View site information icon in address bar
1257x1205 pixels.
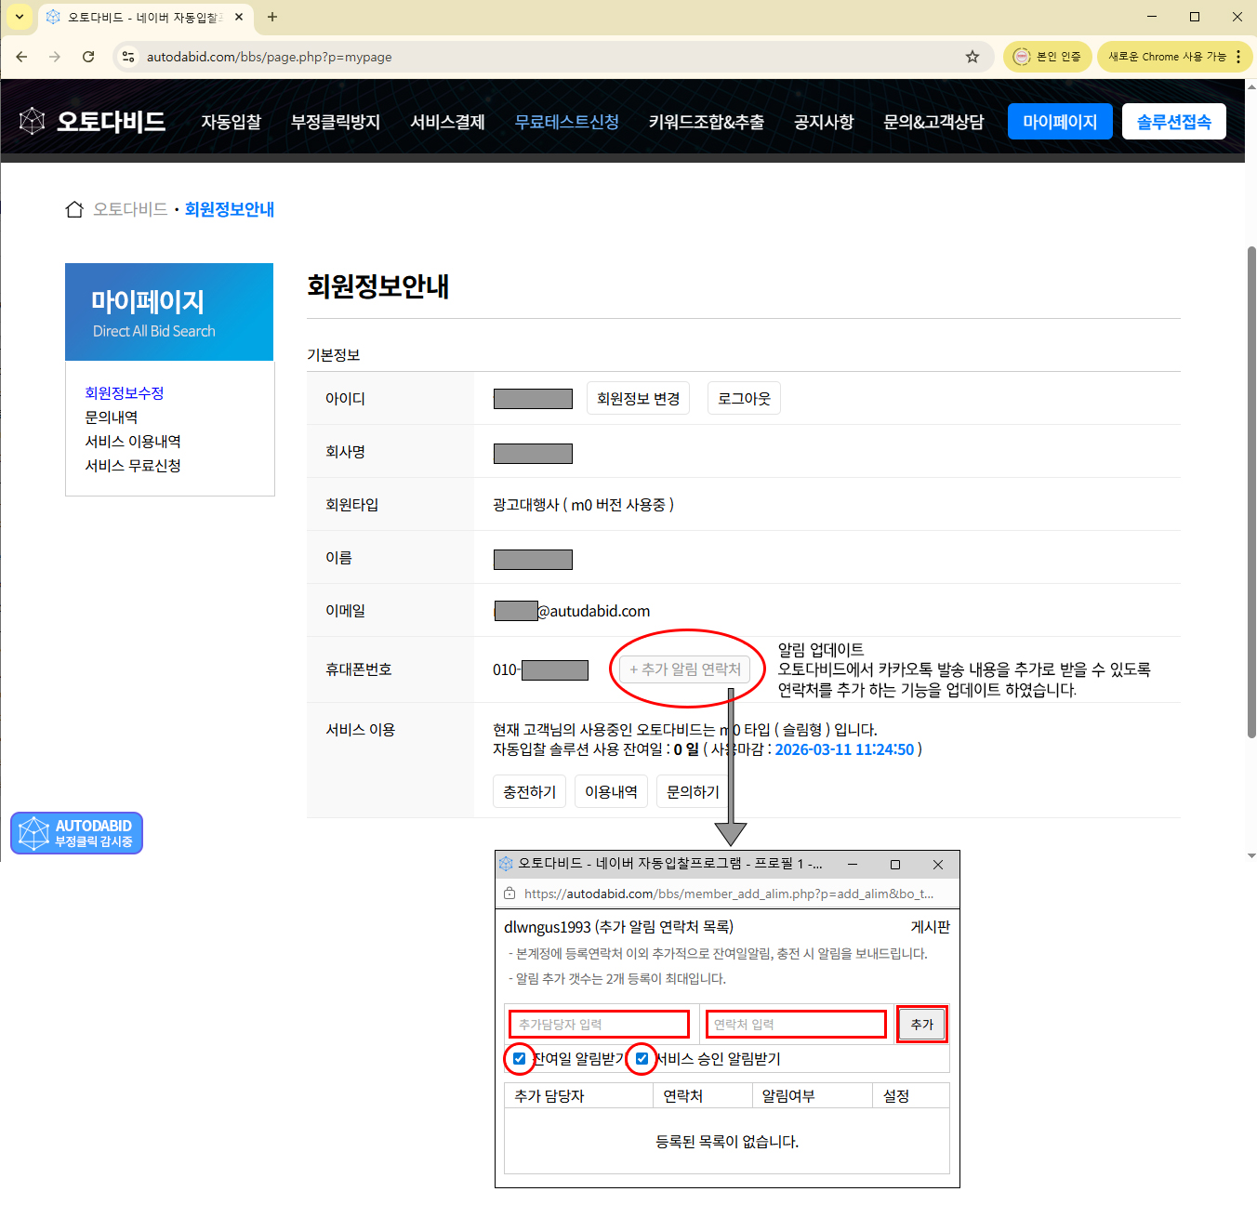(128, 57)
